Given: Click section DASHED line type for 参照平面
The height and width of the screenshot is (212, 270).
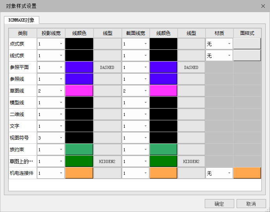Looking at the screenshot, I should coord(191,67).
